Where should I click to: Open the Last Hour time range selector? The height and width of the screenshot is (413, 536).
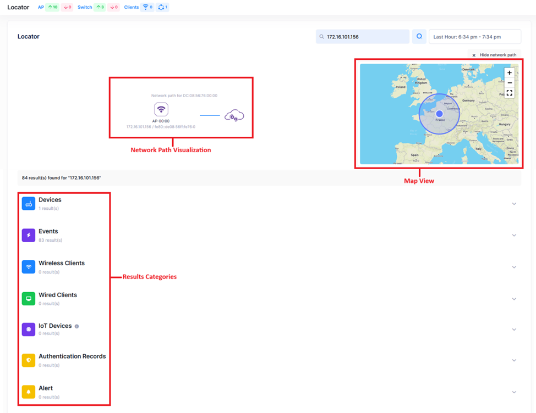pos(474,37)
